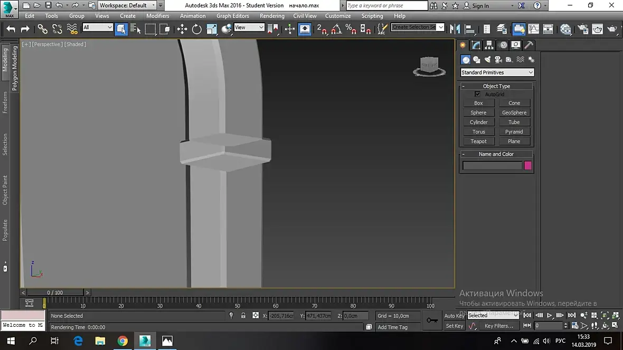Open the Modifiers menu

pyautogui.click(x=157, y=16)
